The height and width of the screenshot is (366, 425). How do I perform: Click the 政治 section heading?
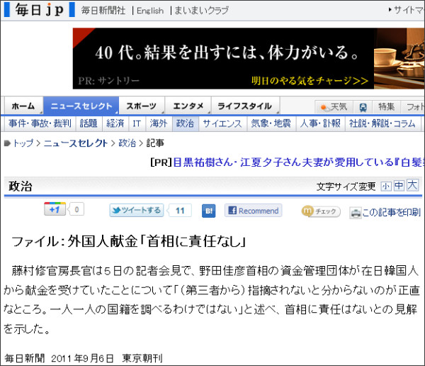[21, 187]
